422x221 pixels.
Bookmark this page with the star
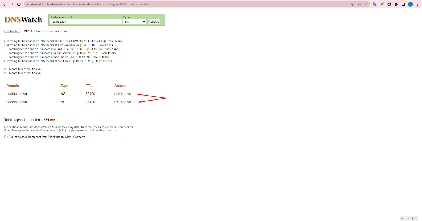pyautogui.click(x=366, y=4)
